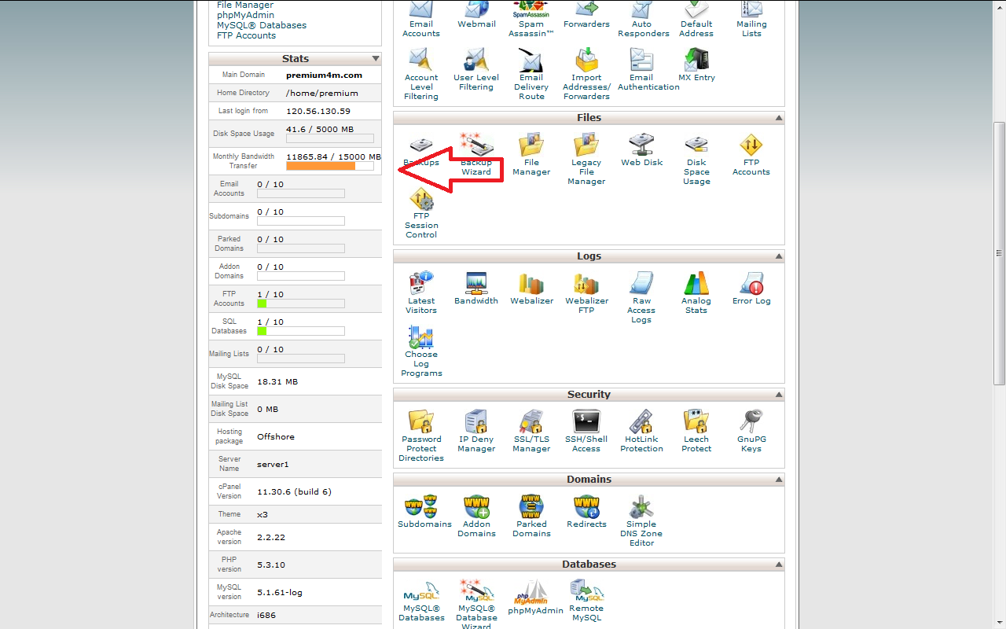1006x629 pixels.
Task: Click the browser scrollbar up arrow
Action: [x=1000, y=6]
